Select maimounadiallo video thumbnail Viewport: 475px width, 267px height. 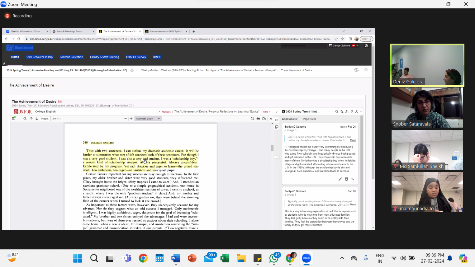tap(427, 192)
